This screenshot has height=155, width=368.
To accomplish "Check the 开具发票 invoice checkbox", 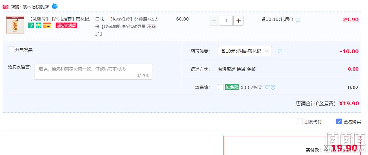I will click(x=11, y=49).
